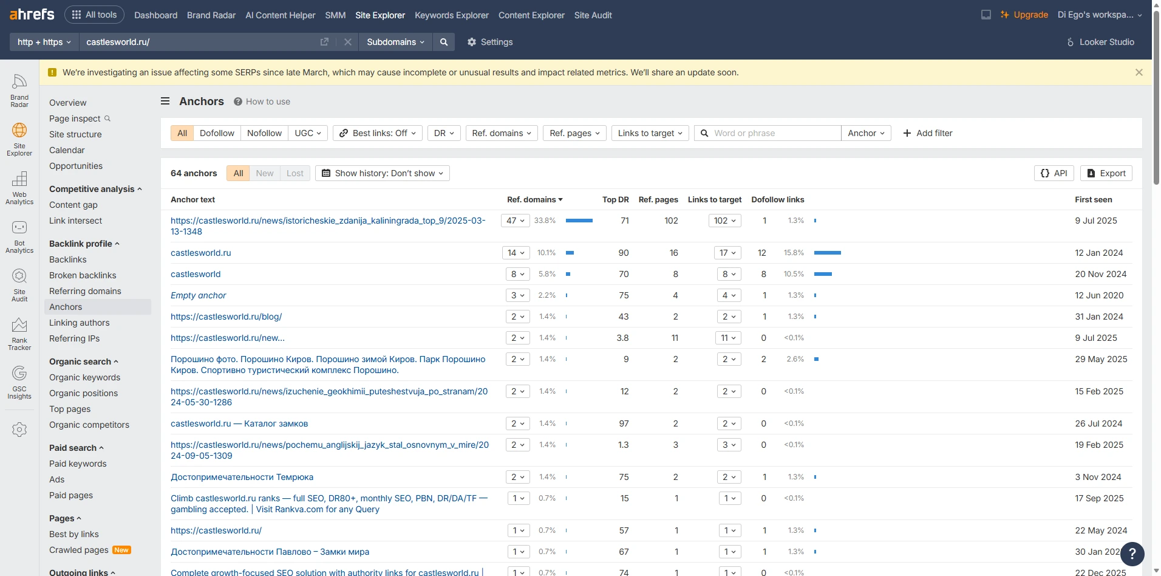Open Links to target filter dropdown

650,133
